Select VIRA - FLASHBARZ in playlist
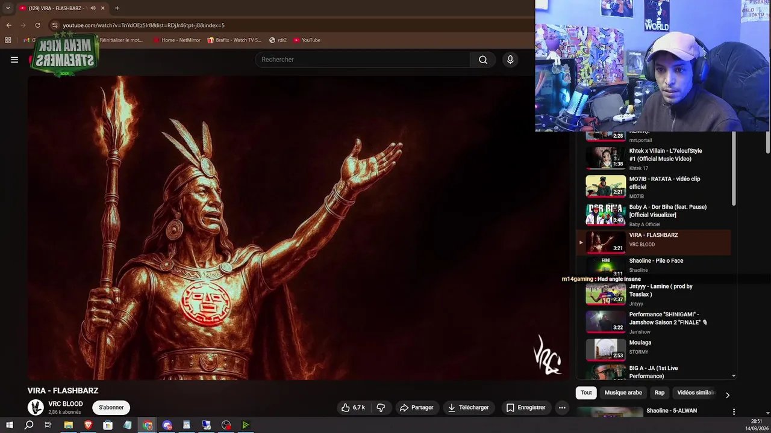The image size is (771, 433). 654,242
